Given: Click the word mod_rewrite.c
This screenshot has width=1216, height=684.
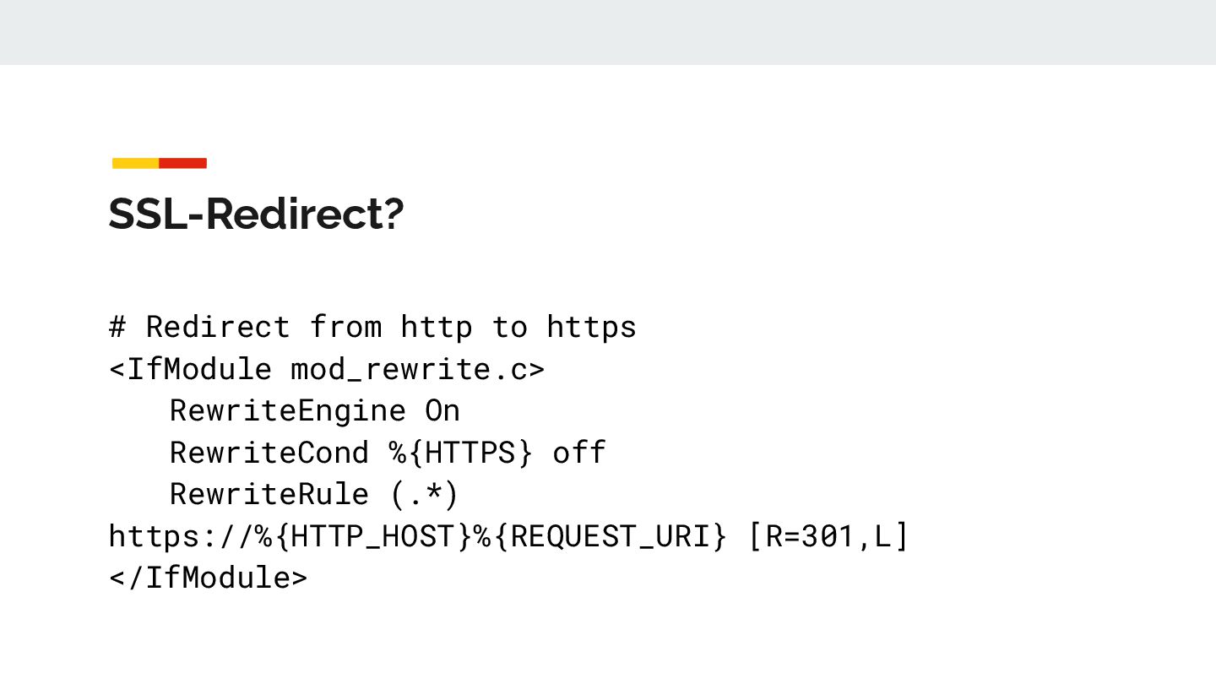Looking at the screenshot, I should (x=409, y=369).
